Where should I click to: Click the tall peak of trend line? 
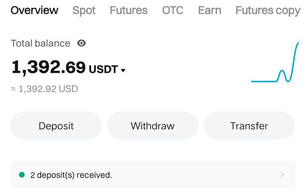click(x=298, y=45)
